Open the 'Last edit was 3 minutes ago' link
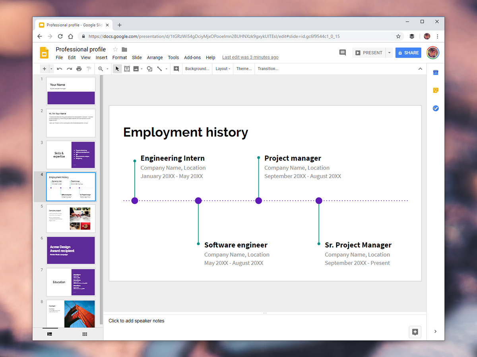The height and width of the screenshot is (357, 477). pos(250,58)
